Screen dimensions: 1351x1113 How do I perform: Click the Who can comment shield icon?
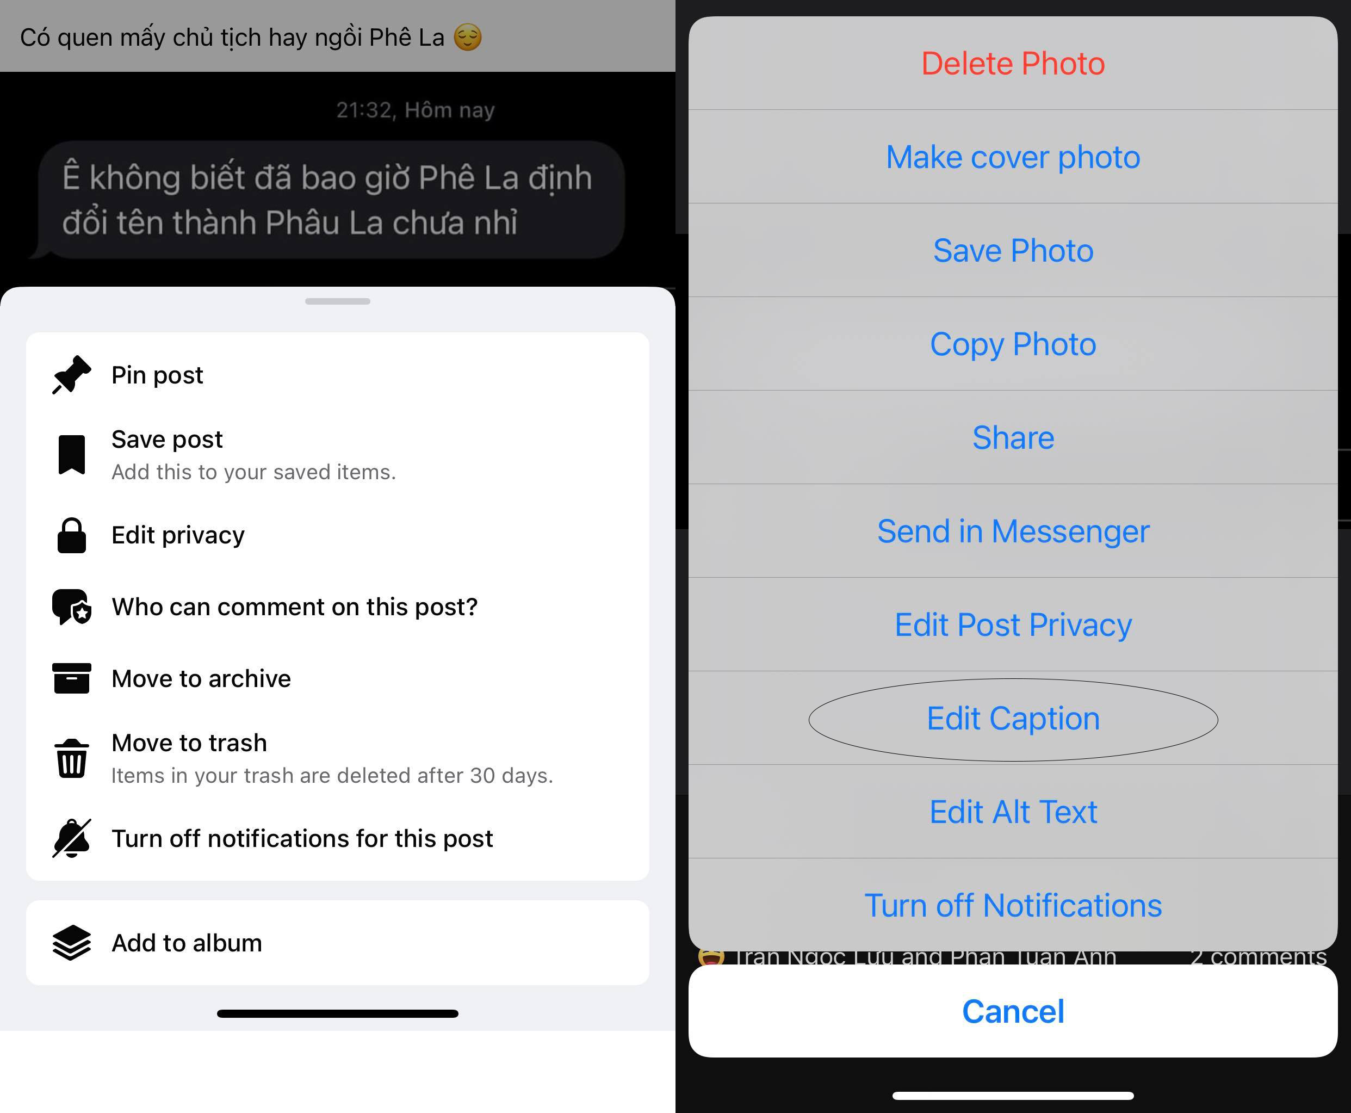coord(70,608)
